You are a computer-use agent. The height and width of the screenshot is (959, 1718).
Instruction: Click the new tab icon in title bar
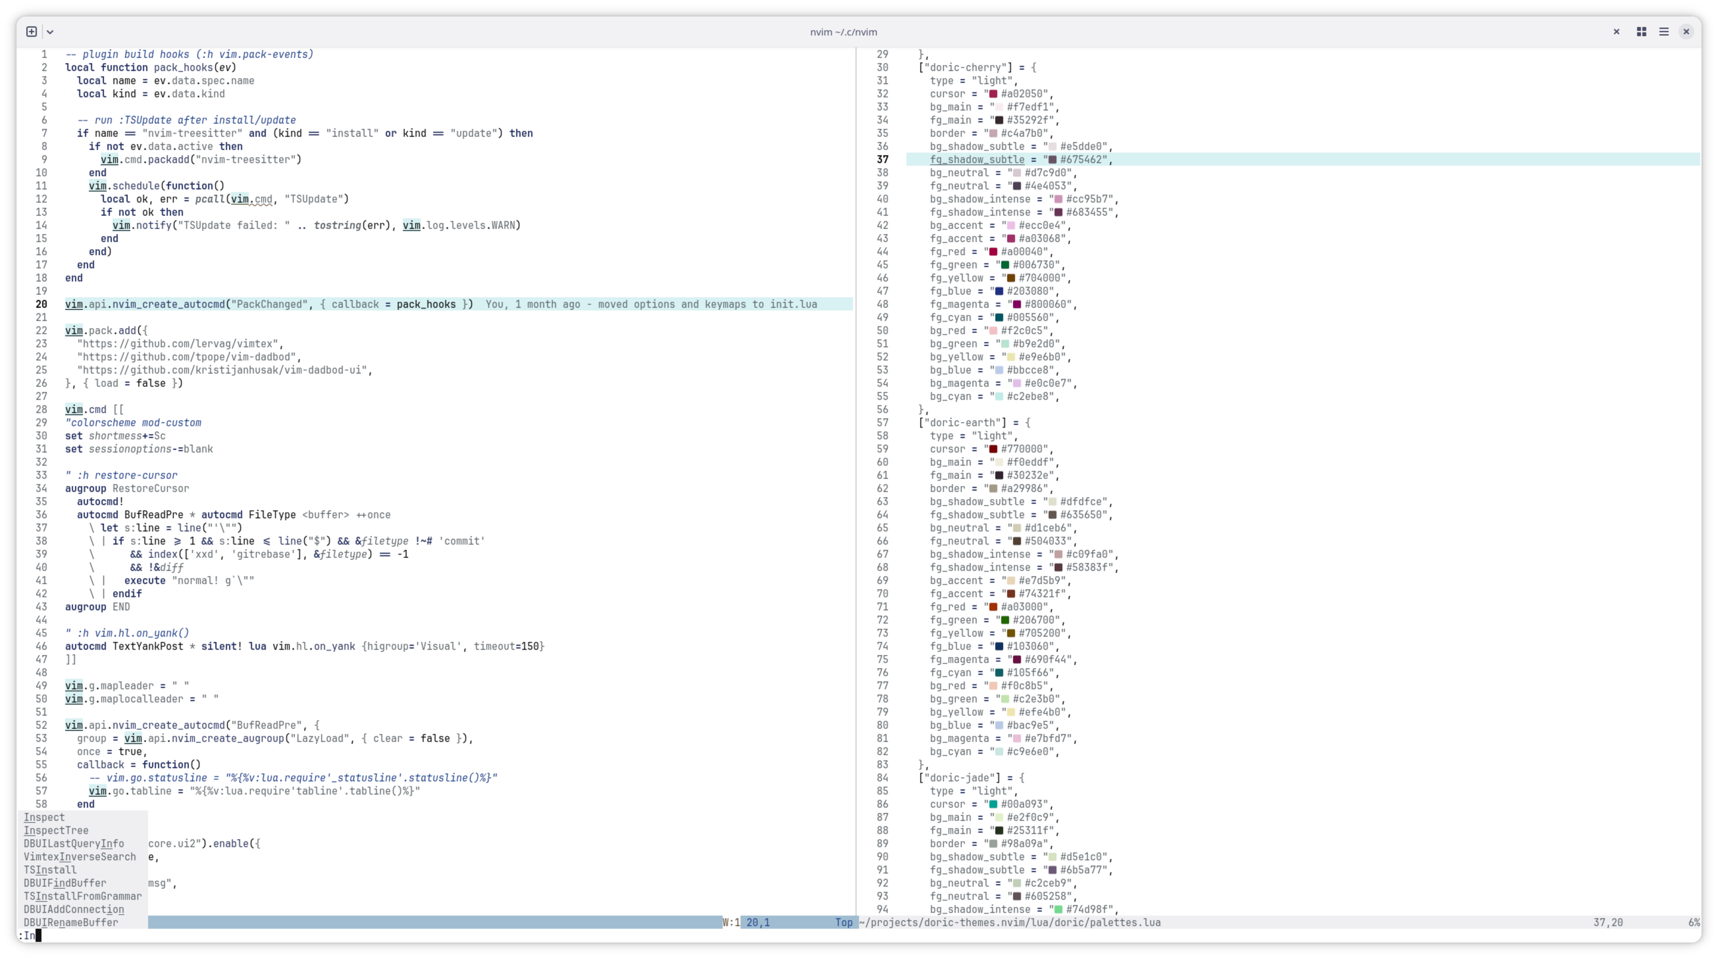coord(31,31)
